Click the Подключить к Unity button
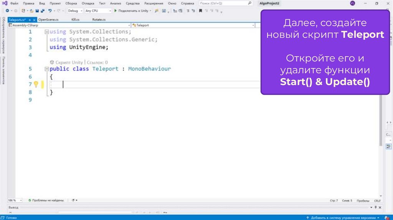 pos(133,11)
